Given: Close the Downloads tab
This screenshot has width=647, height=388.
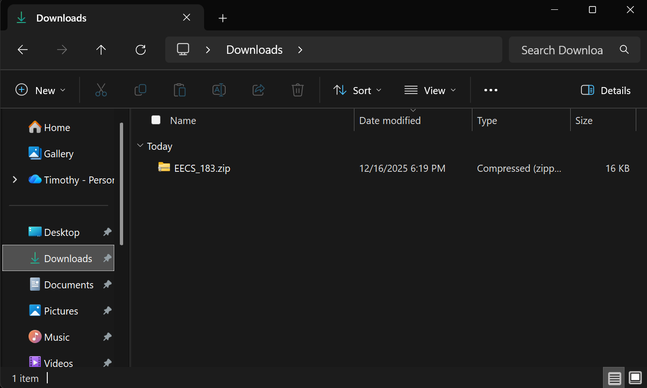Looking at the screenshot, I should 186,17.
